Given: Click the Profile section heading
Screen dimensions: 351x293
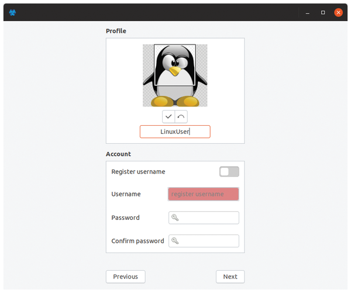Looking at the screenshot, I should pos(116,31).
